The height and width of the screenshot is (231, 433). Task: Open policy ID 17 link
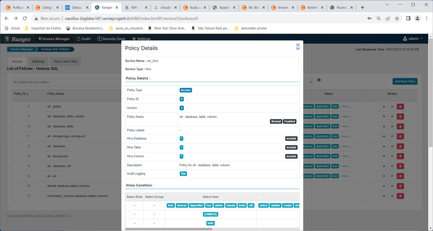point(29,196)
